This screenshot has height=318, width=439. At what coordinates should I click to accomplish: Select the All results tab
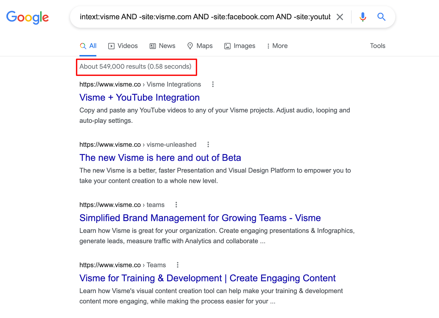tap(88, 46)
